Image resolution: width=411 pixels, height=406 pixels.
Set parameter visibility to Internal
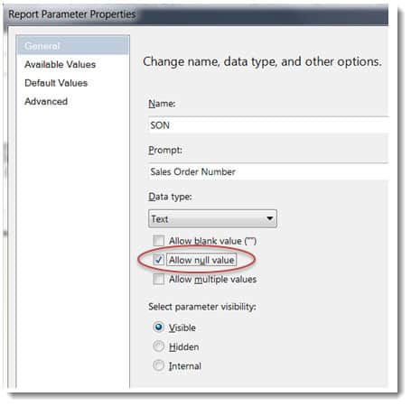tap(158, 365)
